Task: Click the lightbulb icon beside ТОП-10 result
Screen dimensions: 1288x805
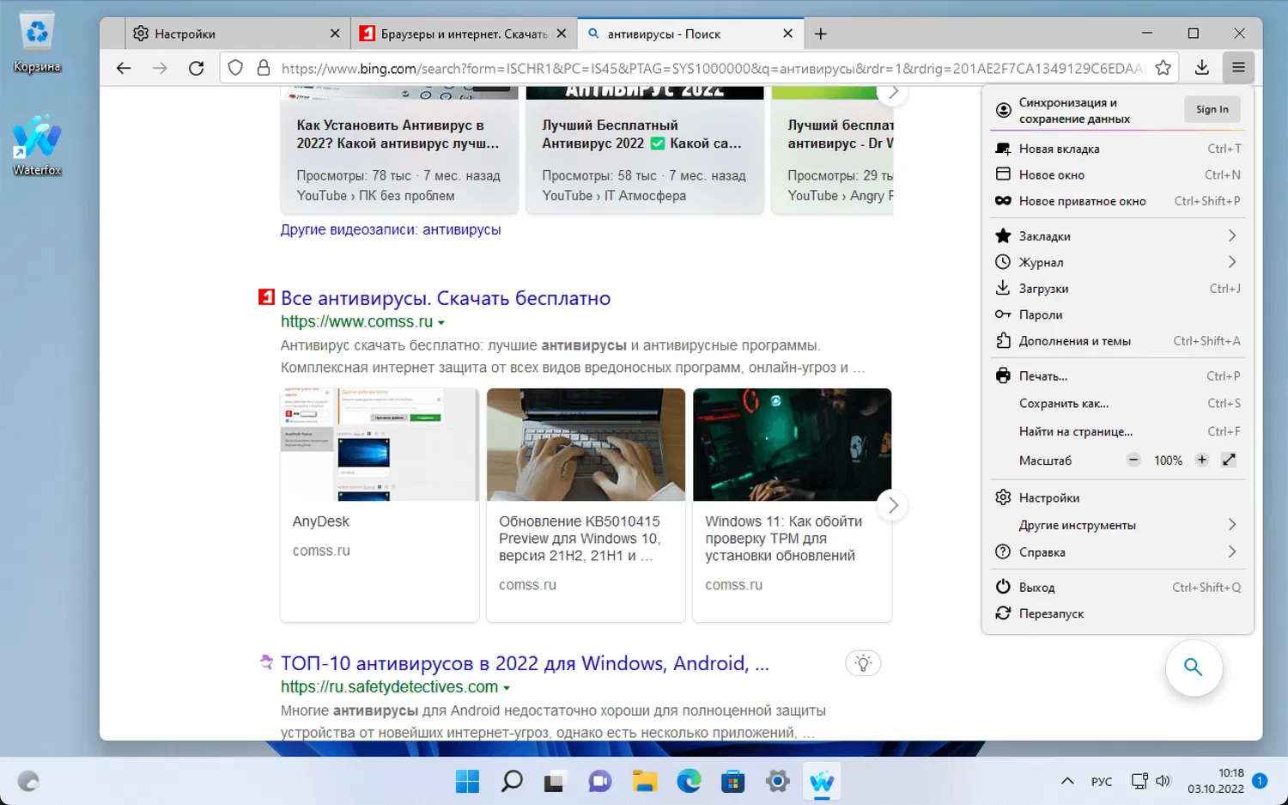Action: click(864, 663)
